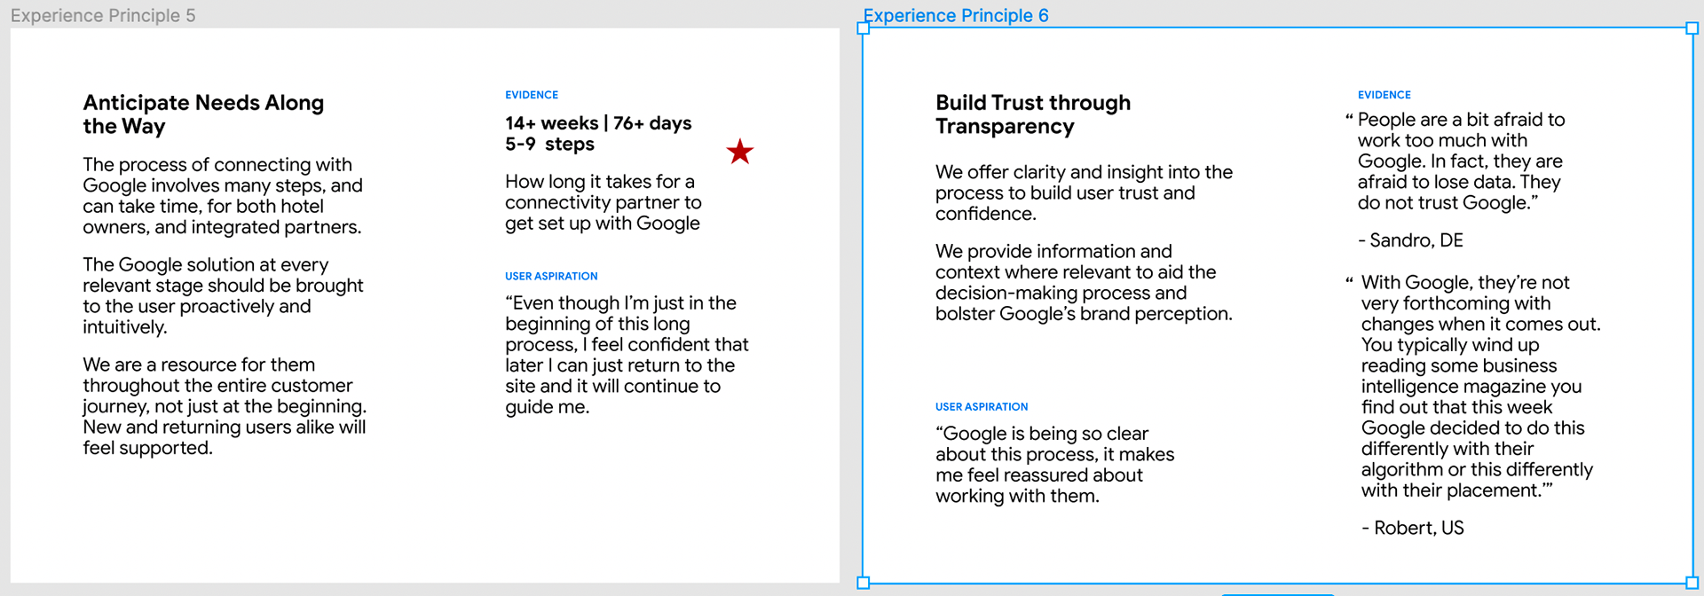Click top-left selection handle of frame 6

pos(863,28)
